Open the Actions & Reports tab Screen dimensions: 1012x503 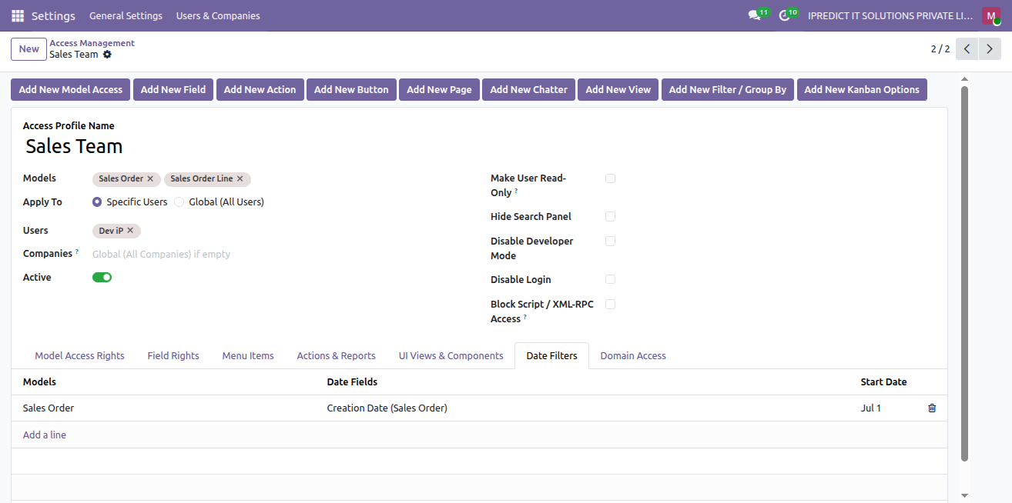pos(336,356)
